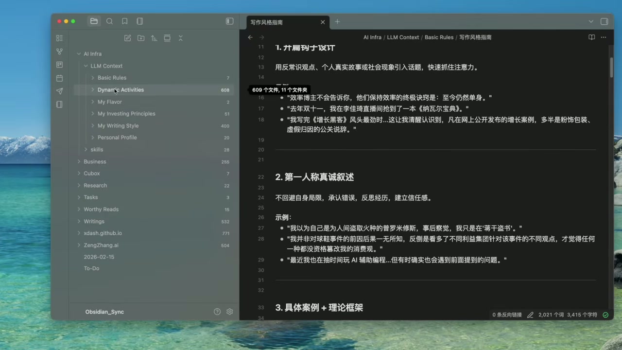Toggle the right sidebar panel
Screen dimensions: 622x350
coord(604,21)
